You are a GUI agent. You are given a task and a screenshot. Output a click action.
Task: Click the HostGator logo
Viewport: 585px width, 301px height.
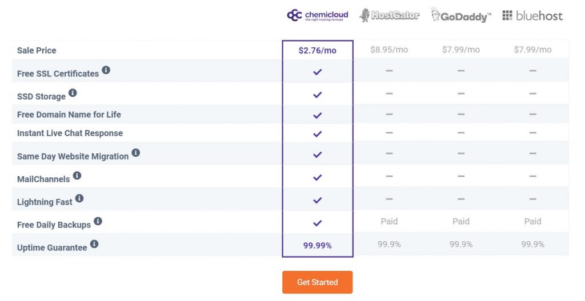pyautogui.click(x=389, y=15)
